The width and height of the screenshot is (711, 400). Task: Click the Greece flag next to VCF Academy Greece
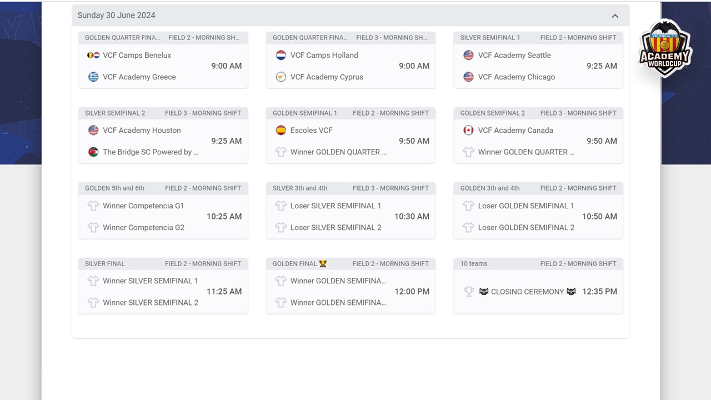(x=93, y=77)
